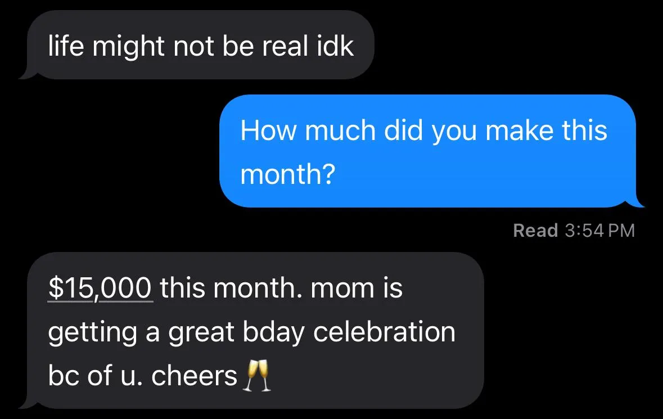Tap the word 'cheers' in last message
663x419 pixels.
coord(194,376)
